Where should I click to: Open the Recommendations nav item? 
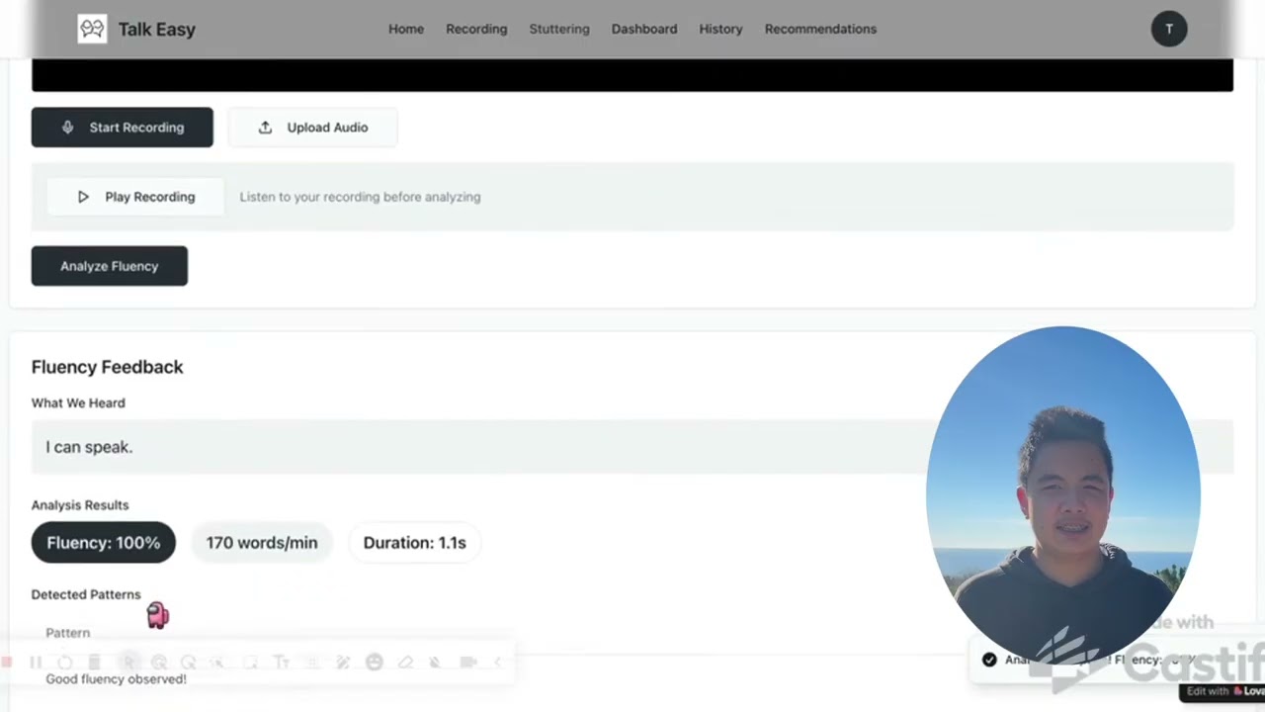820,29
